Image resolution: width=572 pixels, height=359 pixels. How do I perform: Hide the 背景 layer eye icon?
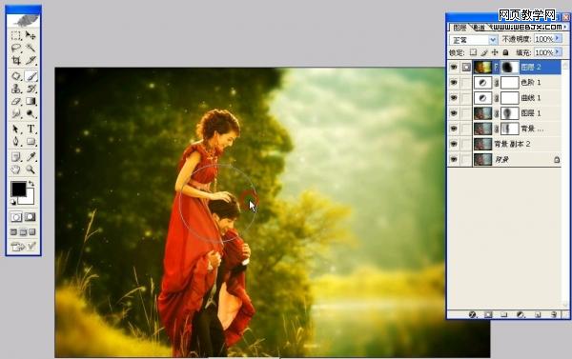[454, 160]
